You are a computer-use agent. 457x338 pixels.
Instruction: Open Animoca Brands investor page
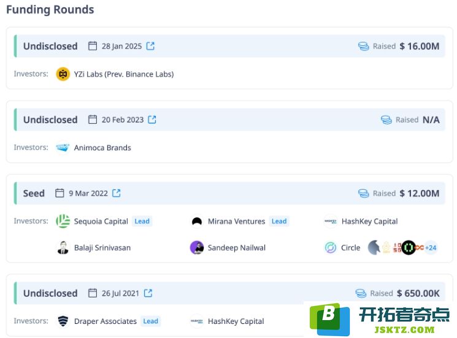102,147
